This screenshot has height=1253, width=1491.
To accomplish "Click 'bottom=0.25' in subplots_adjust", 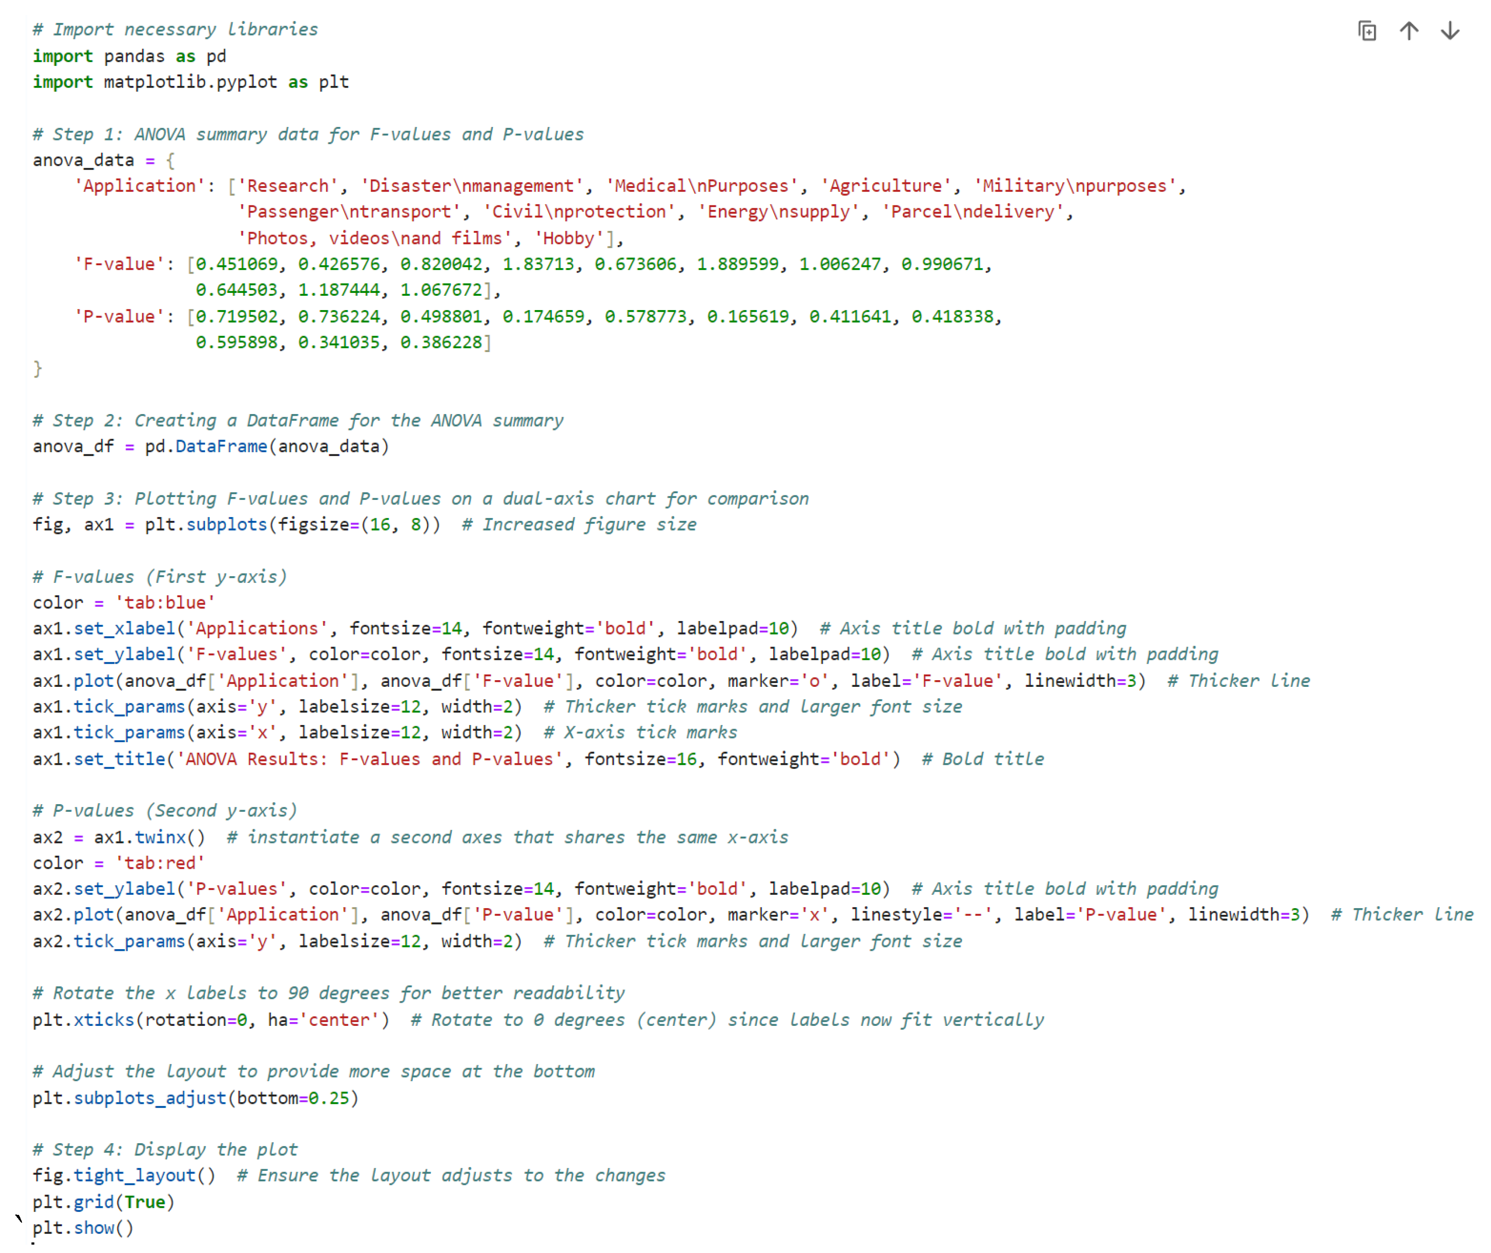I will tap(293, 1099).
